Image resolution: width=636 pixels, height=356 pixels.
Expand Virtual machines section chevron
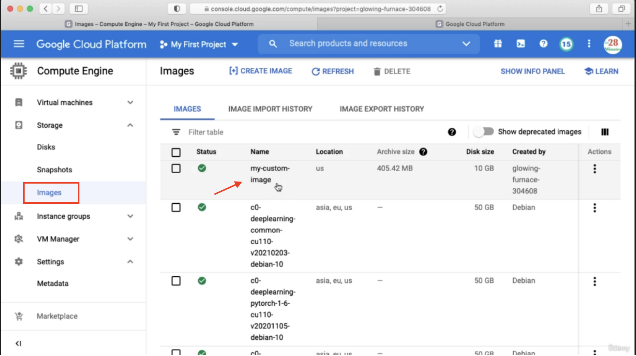(130, 102)
